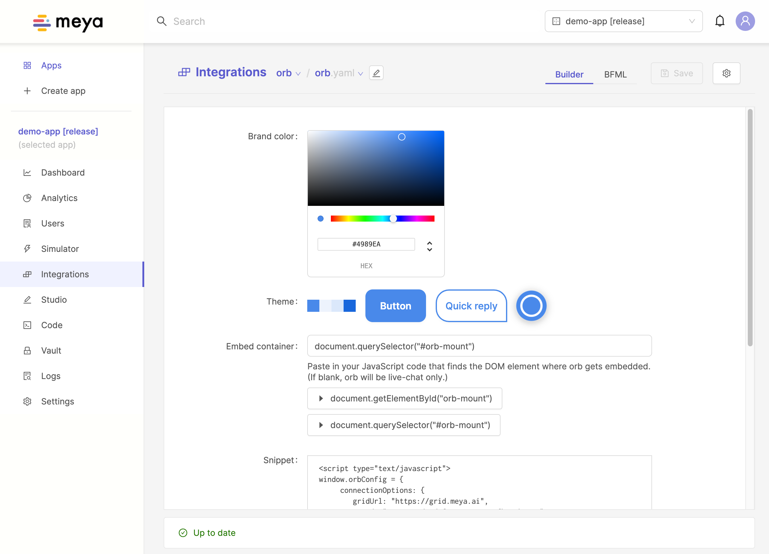Select the Builder tab
The height and width of the screenshot is (554, 769).
[569, 74]
